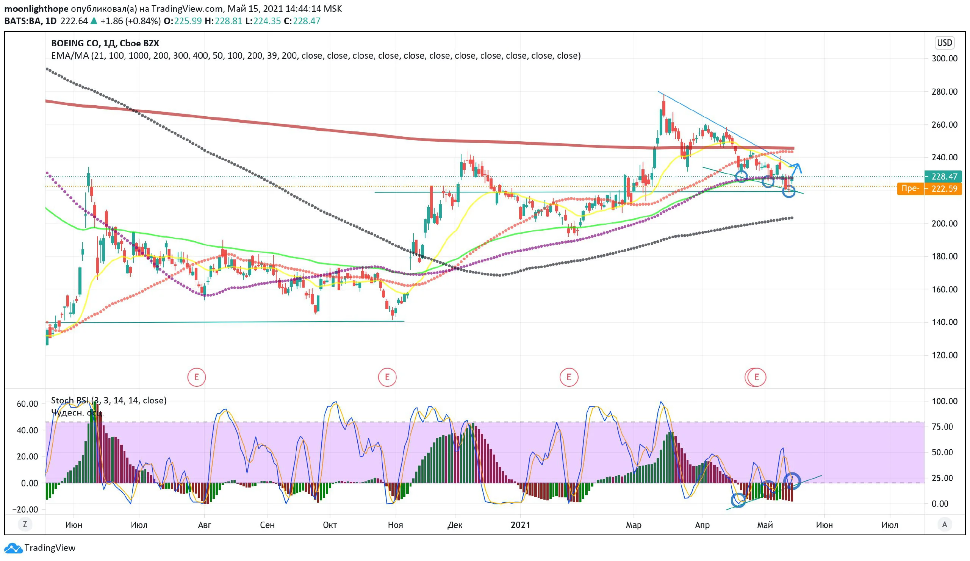
Task: Click the A auto-scale button at bottom right
Action: pyautogui.click(x=944, y=524)
